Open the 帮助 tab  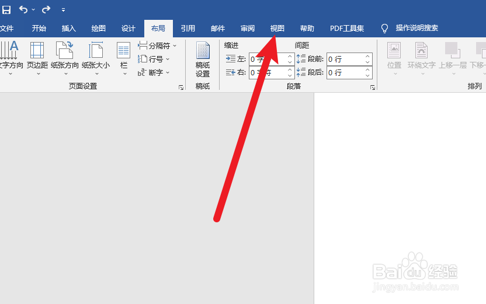(x=307, y=29)
